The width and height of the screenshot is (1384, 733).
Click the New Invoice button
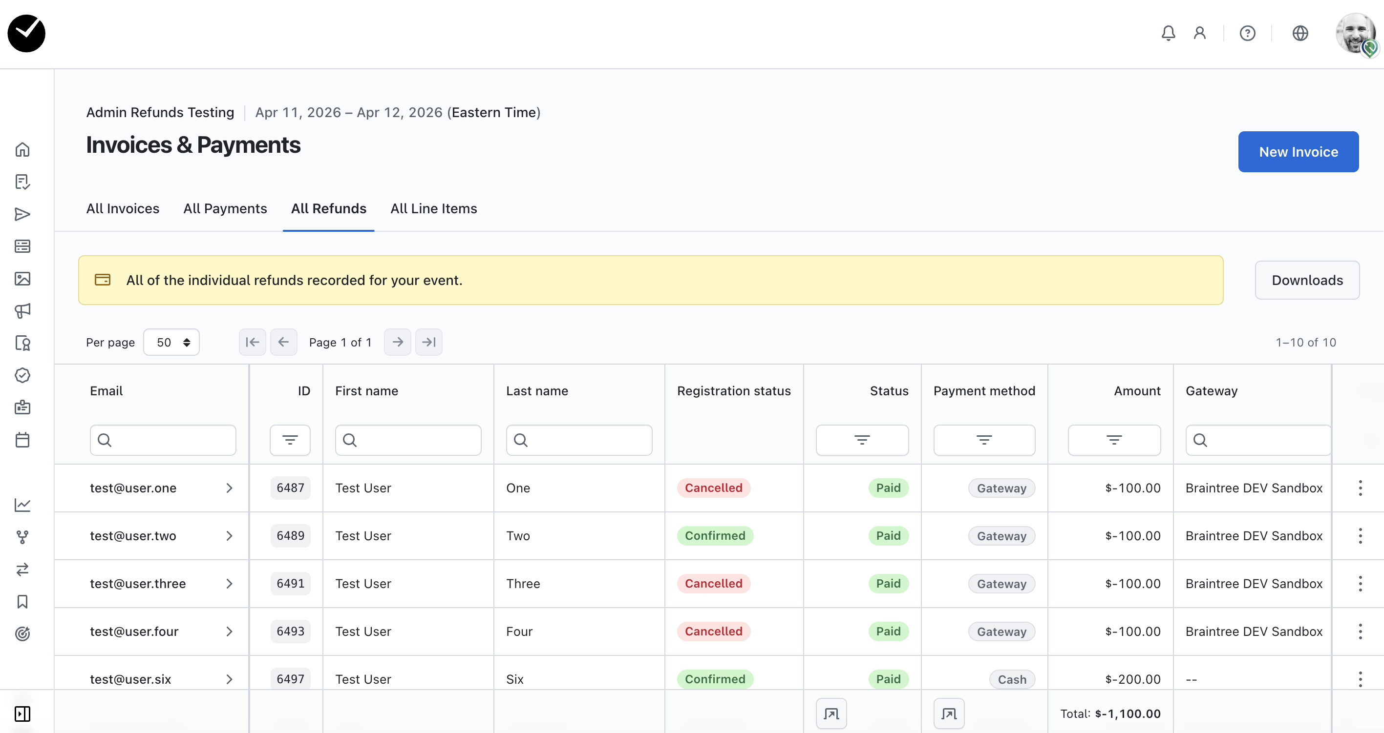pyautogui.click(x=1298, y=152)
